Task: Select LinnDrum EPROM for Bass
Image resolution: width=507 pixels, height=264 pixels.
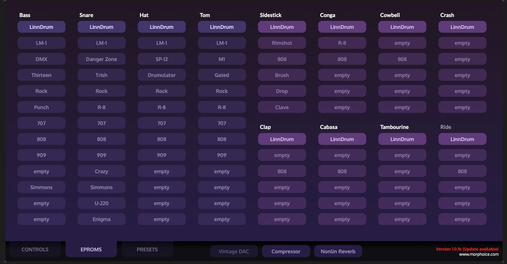Action: click(x=41, y=27)
